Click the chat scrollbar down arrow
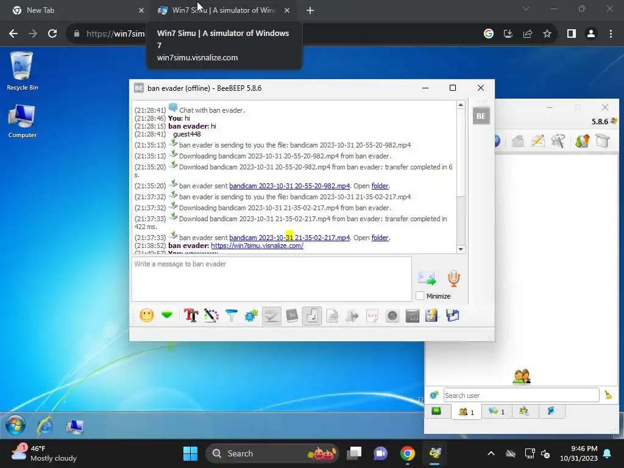Image resolution: width=624 pixels, height=468 pixels. (461, 249)
